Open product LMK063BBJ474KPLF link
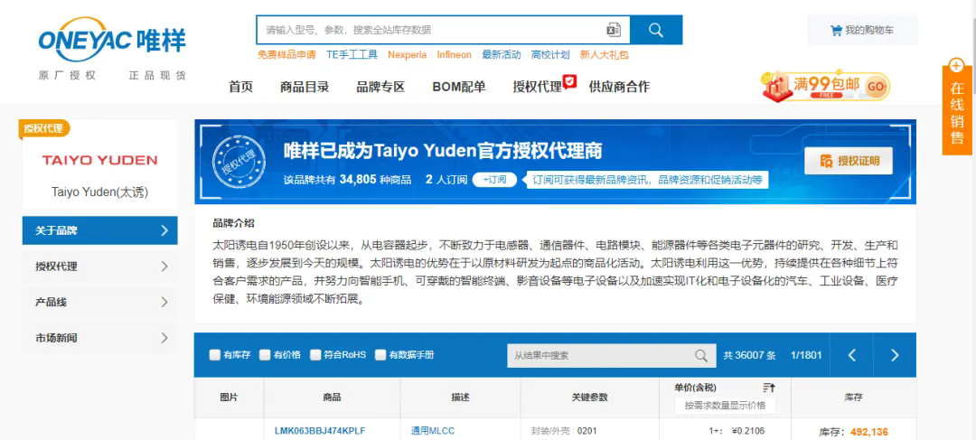This screenshot has height=440, width=976. pos(320,431)
